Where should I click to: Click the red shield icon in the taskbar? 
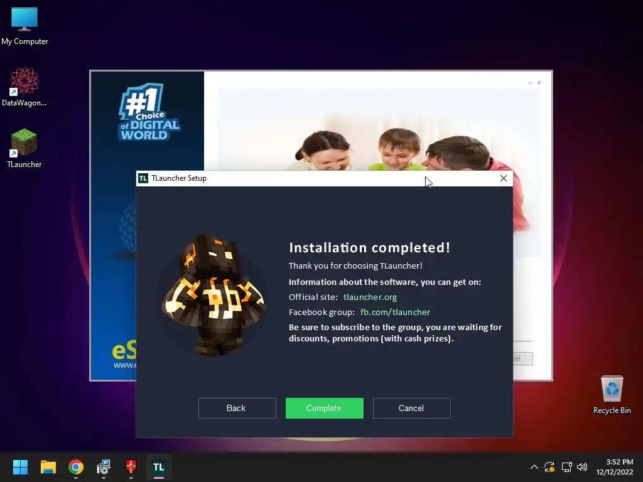[131, 467]
